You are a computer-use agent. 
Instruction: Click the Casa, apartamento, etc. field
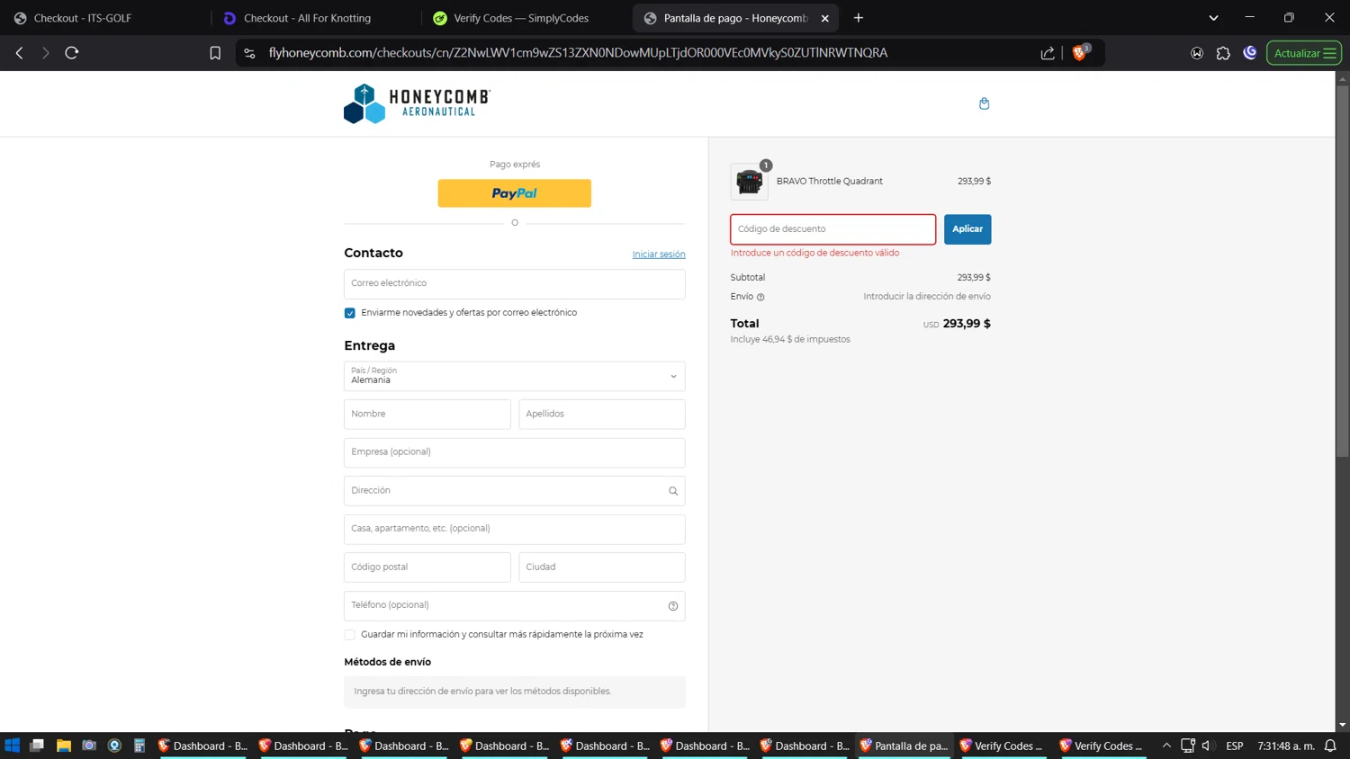tap(515, 530)
